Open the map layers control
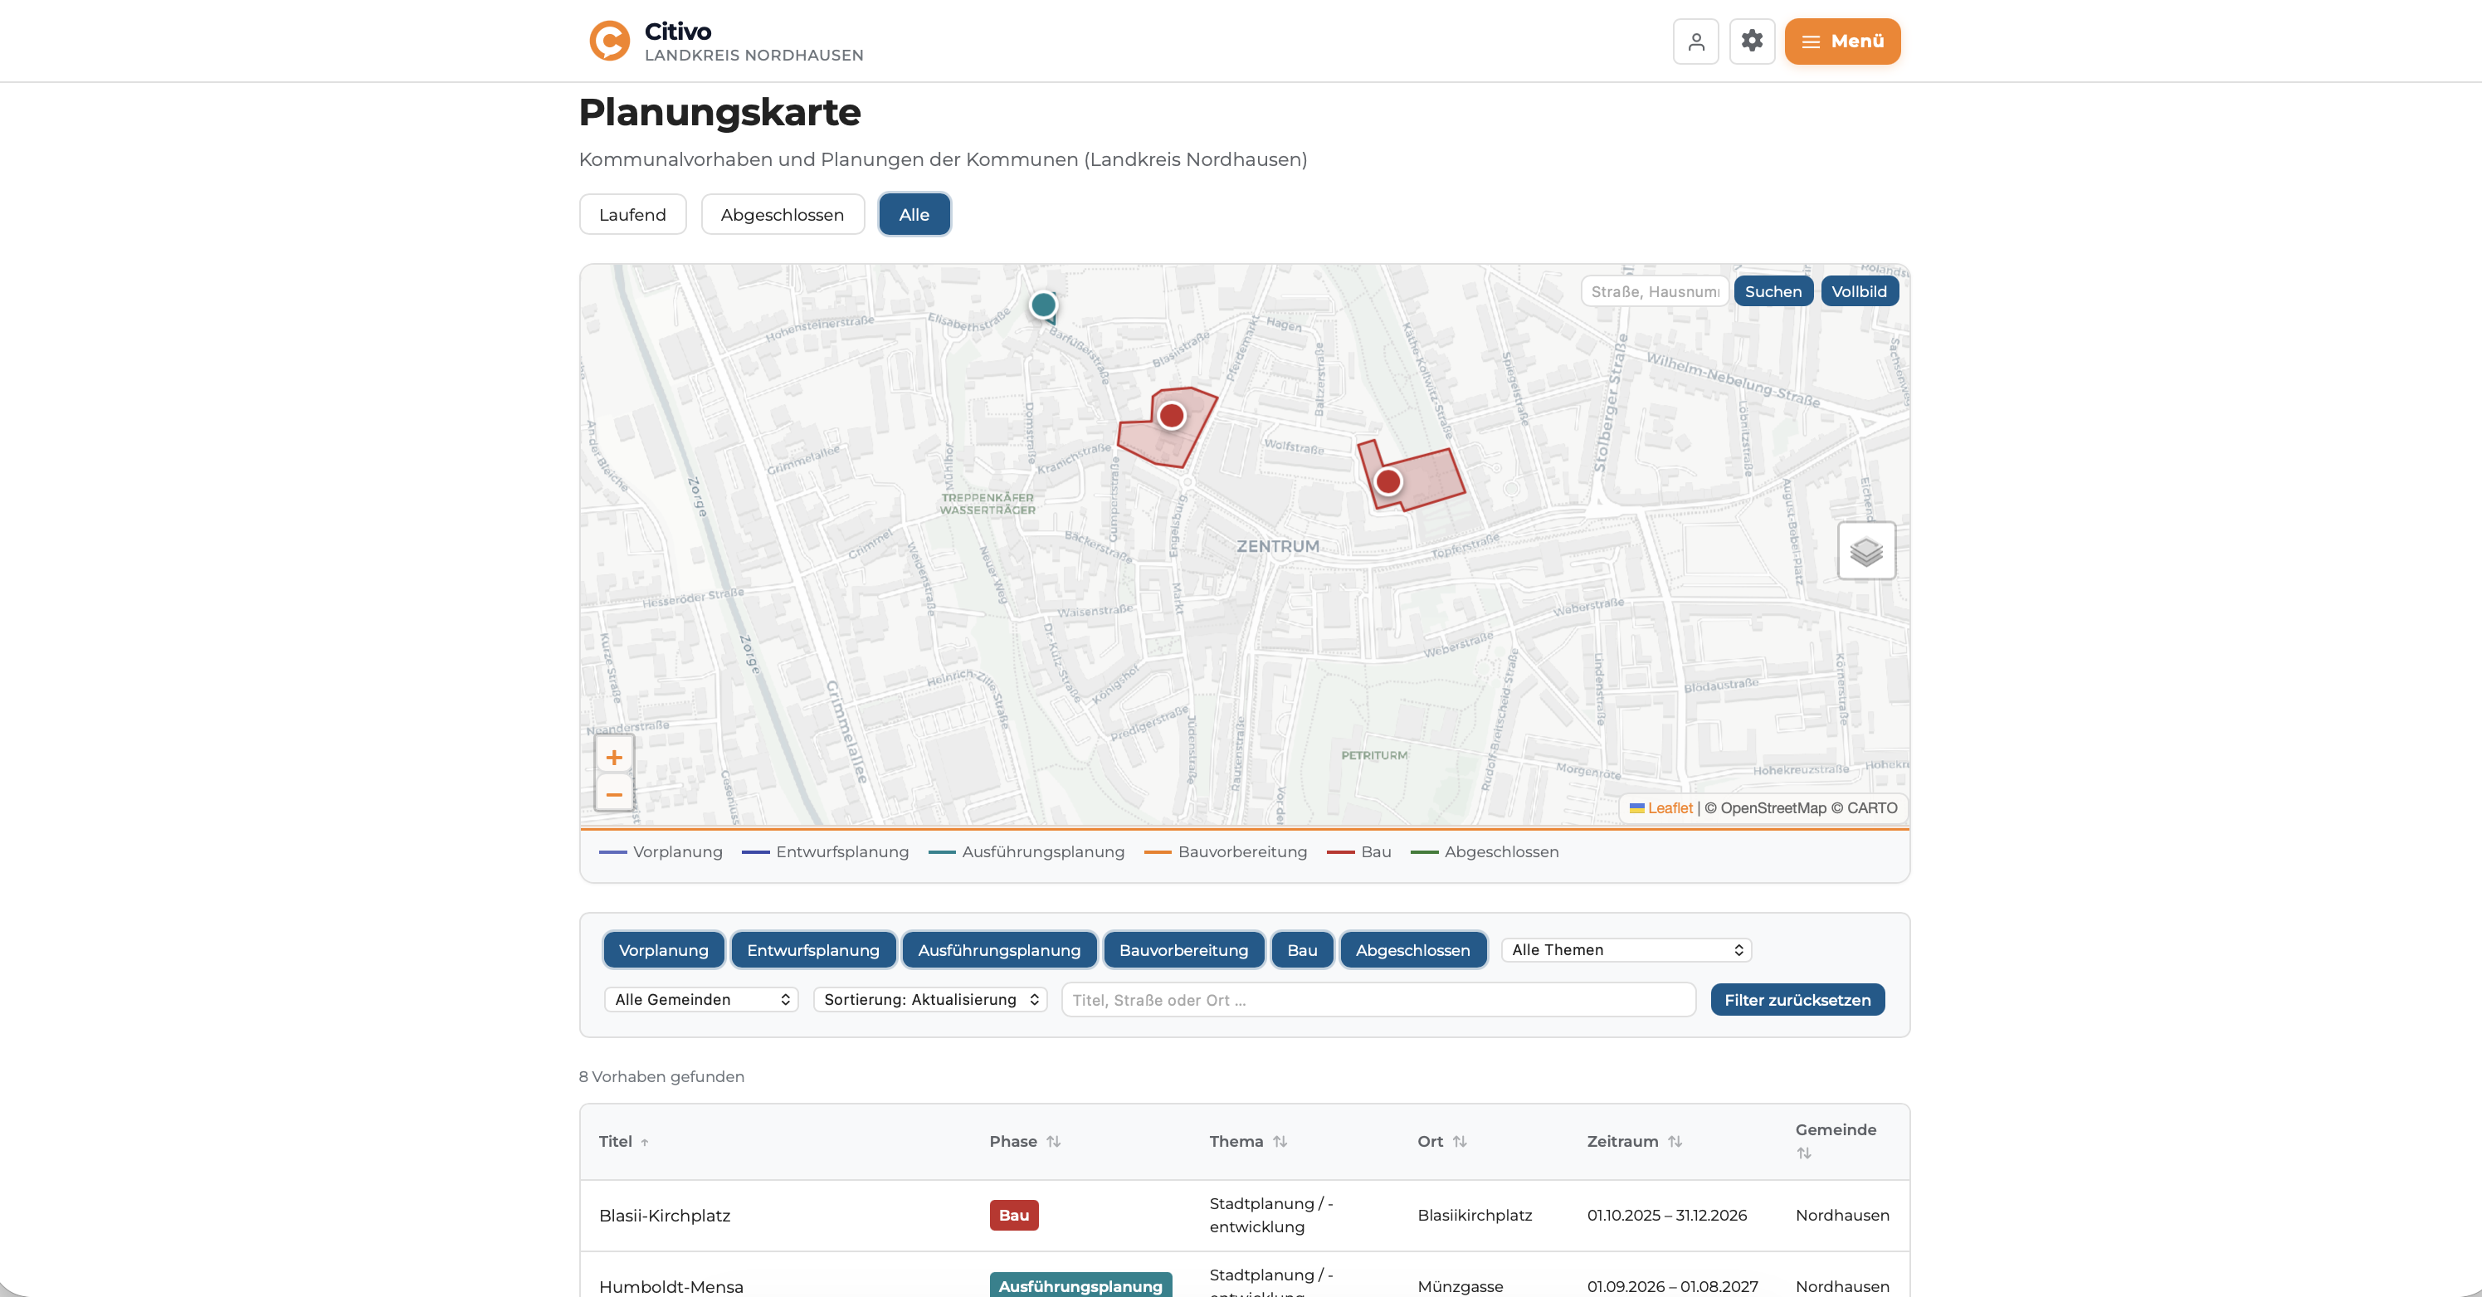The width and height of the screenshot is (2482, 1297). pyautogui.click(x=1866, y=551)
